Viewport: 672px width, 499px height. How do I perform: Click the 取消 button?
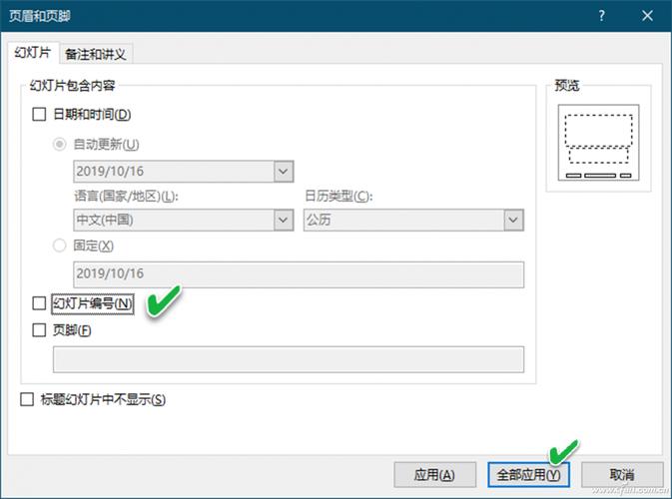pyautogui.click(x=622, y=475)
